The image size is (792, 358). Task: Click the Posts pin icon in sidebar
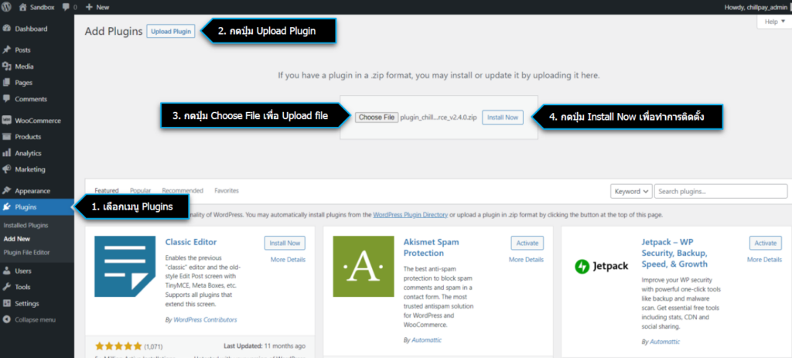click(x=6, y=50)
